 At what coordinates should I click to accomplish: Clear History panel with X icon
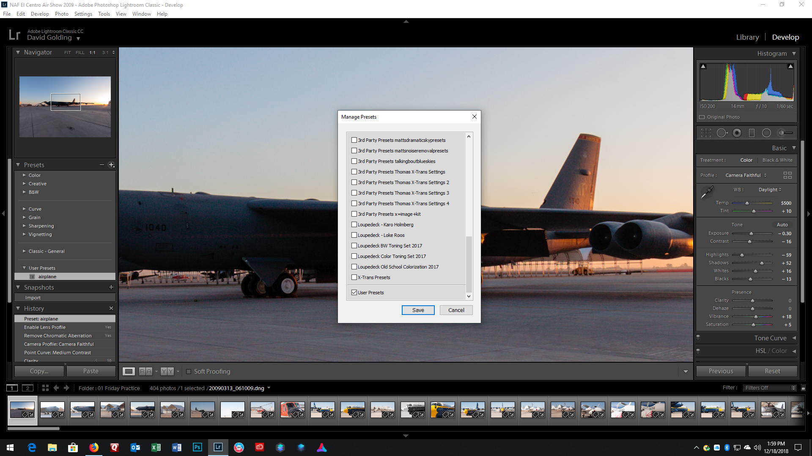[111, 308]
